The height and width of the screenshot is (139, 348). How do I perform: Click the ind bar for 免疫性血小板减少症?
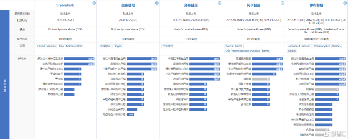130,114
